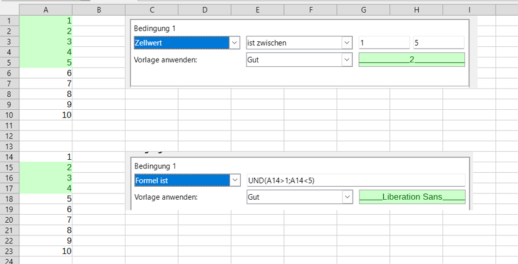Click the formula field UND(A14>1;A14<5)
Screen dimensions: 518x264
point(356,180)
